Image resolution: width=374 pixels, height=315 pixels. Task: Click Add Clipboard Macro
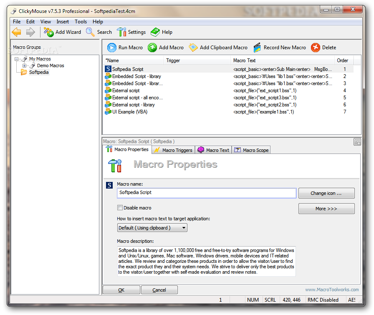(x=218, y=48)
